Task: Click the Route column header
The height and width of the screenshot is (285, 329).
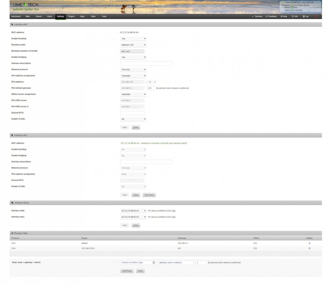Action: click(84, 238)
